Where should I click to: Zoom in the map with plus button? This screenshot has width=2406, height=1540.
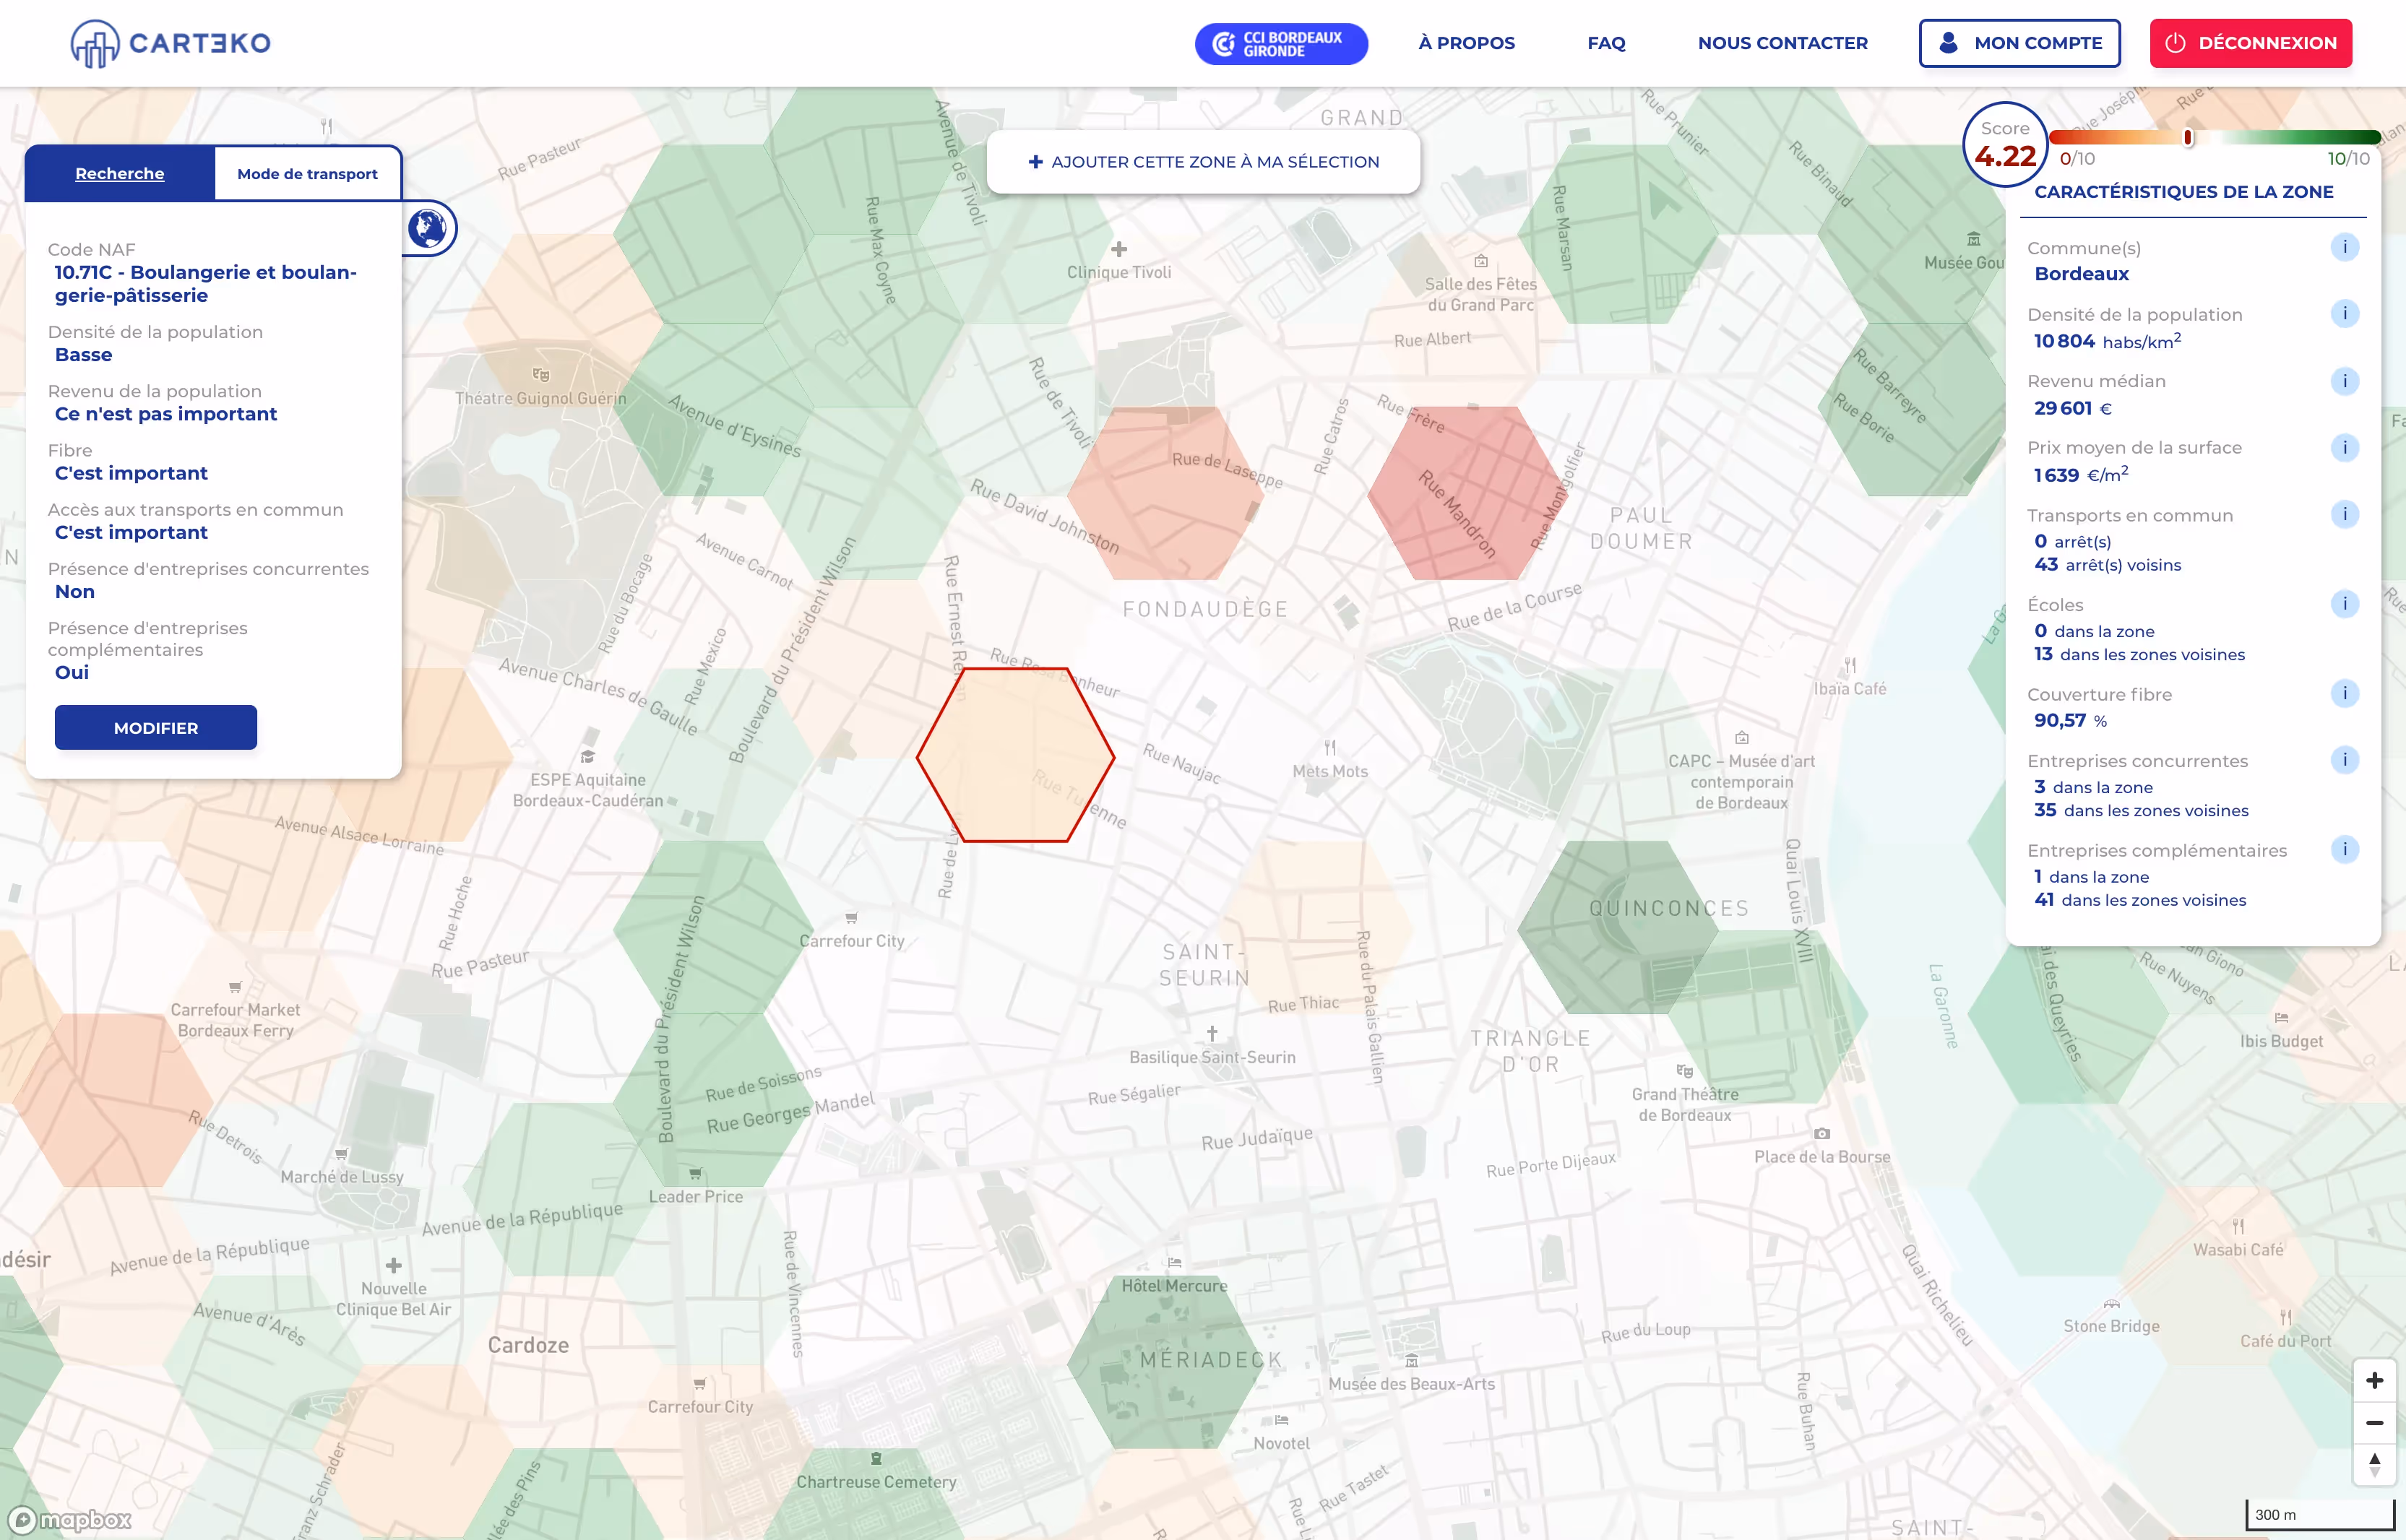pos(2374,1381)
